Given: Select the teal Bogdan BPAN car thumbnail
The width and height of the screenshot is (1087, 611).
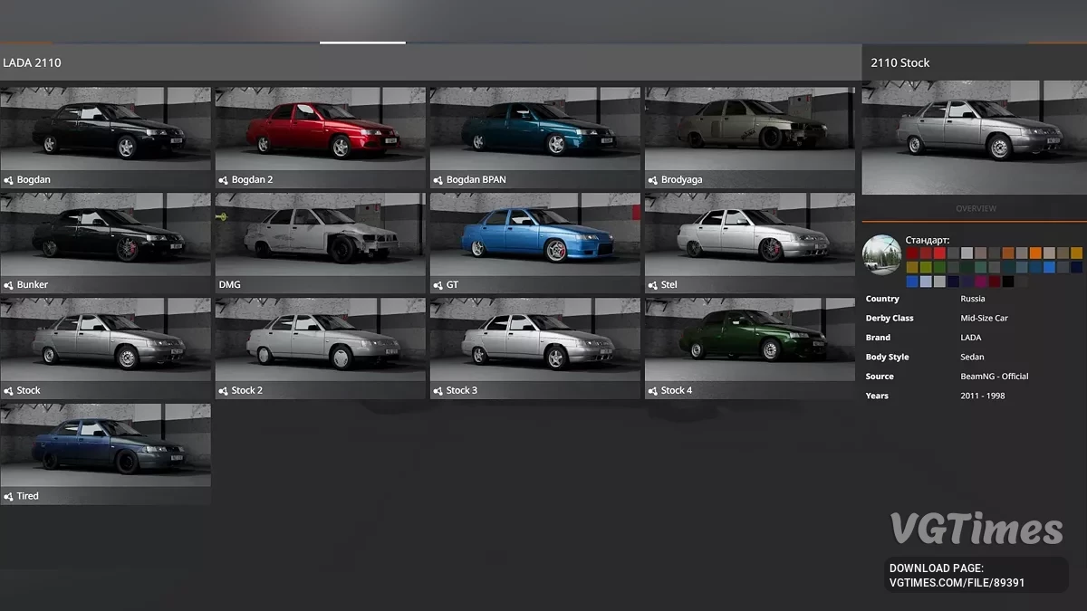Looking at the screenshot, I should point(534,129).
